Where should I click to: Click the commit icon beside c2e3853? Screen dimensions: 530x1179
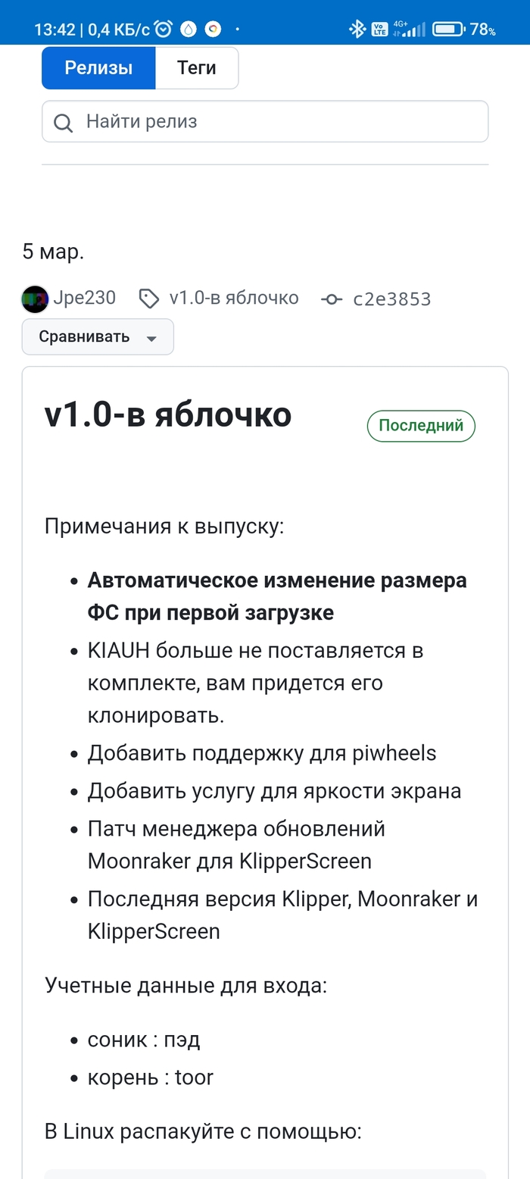[x=331, y=299]
